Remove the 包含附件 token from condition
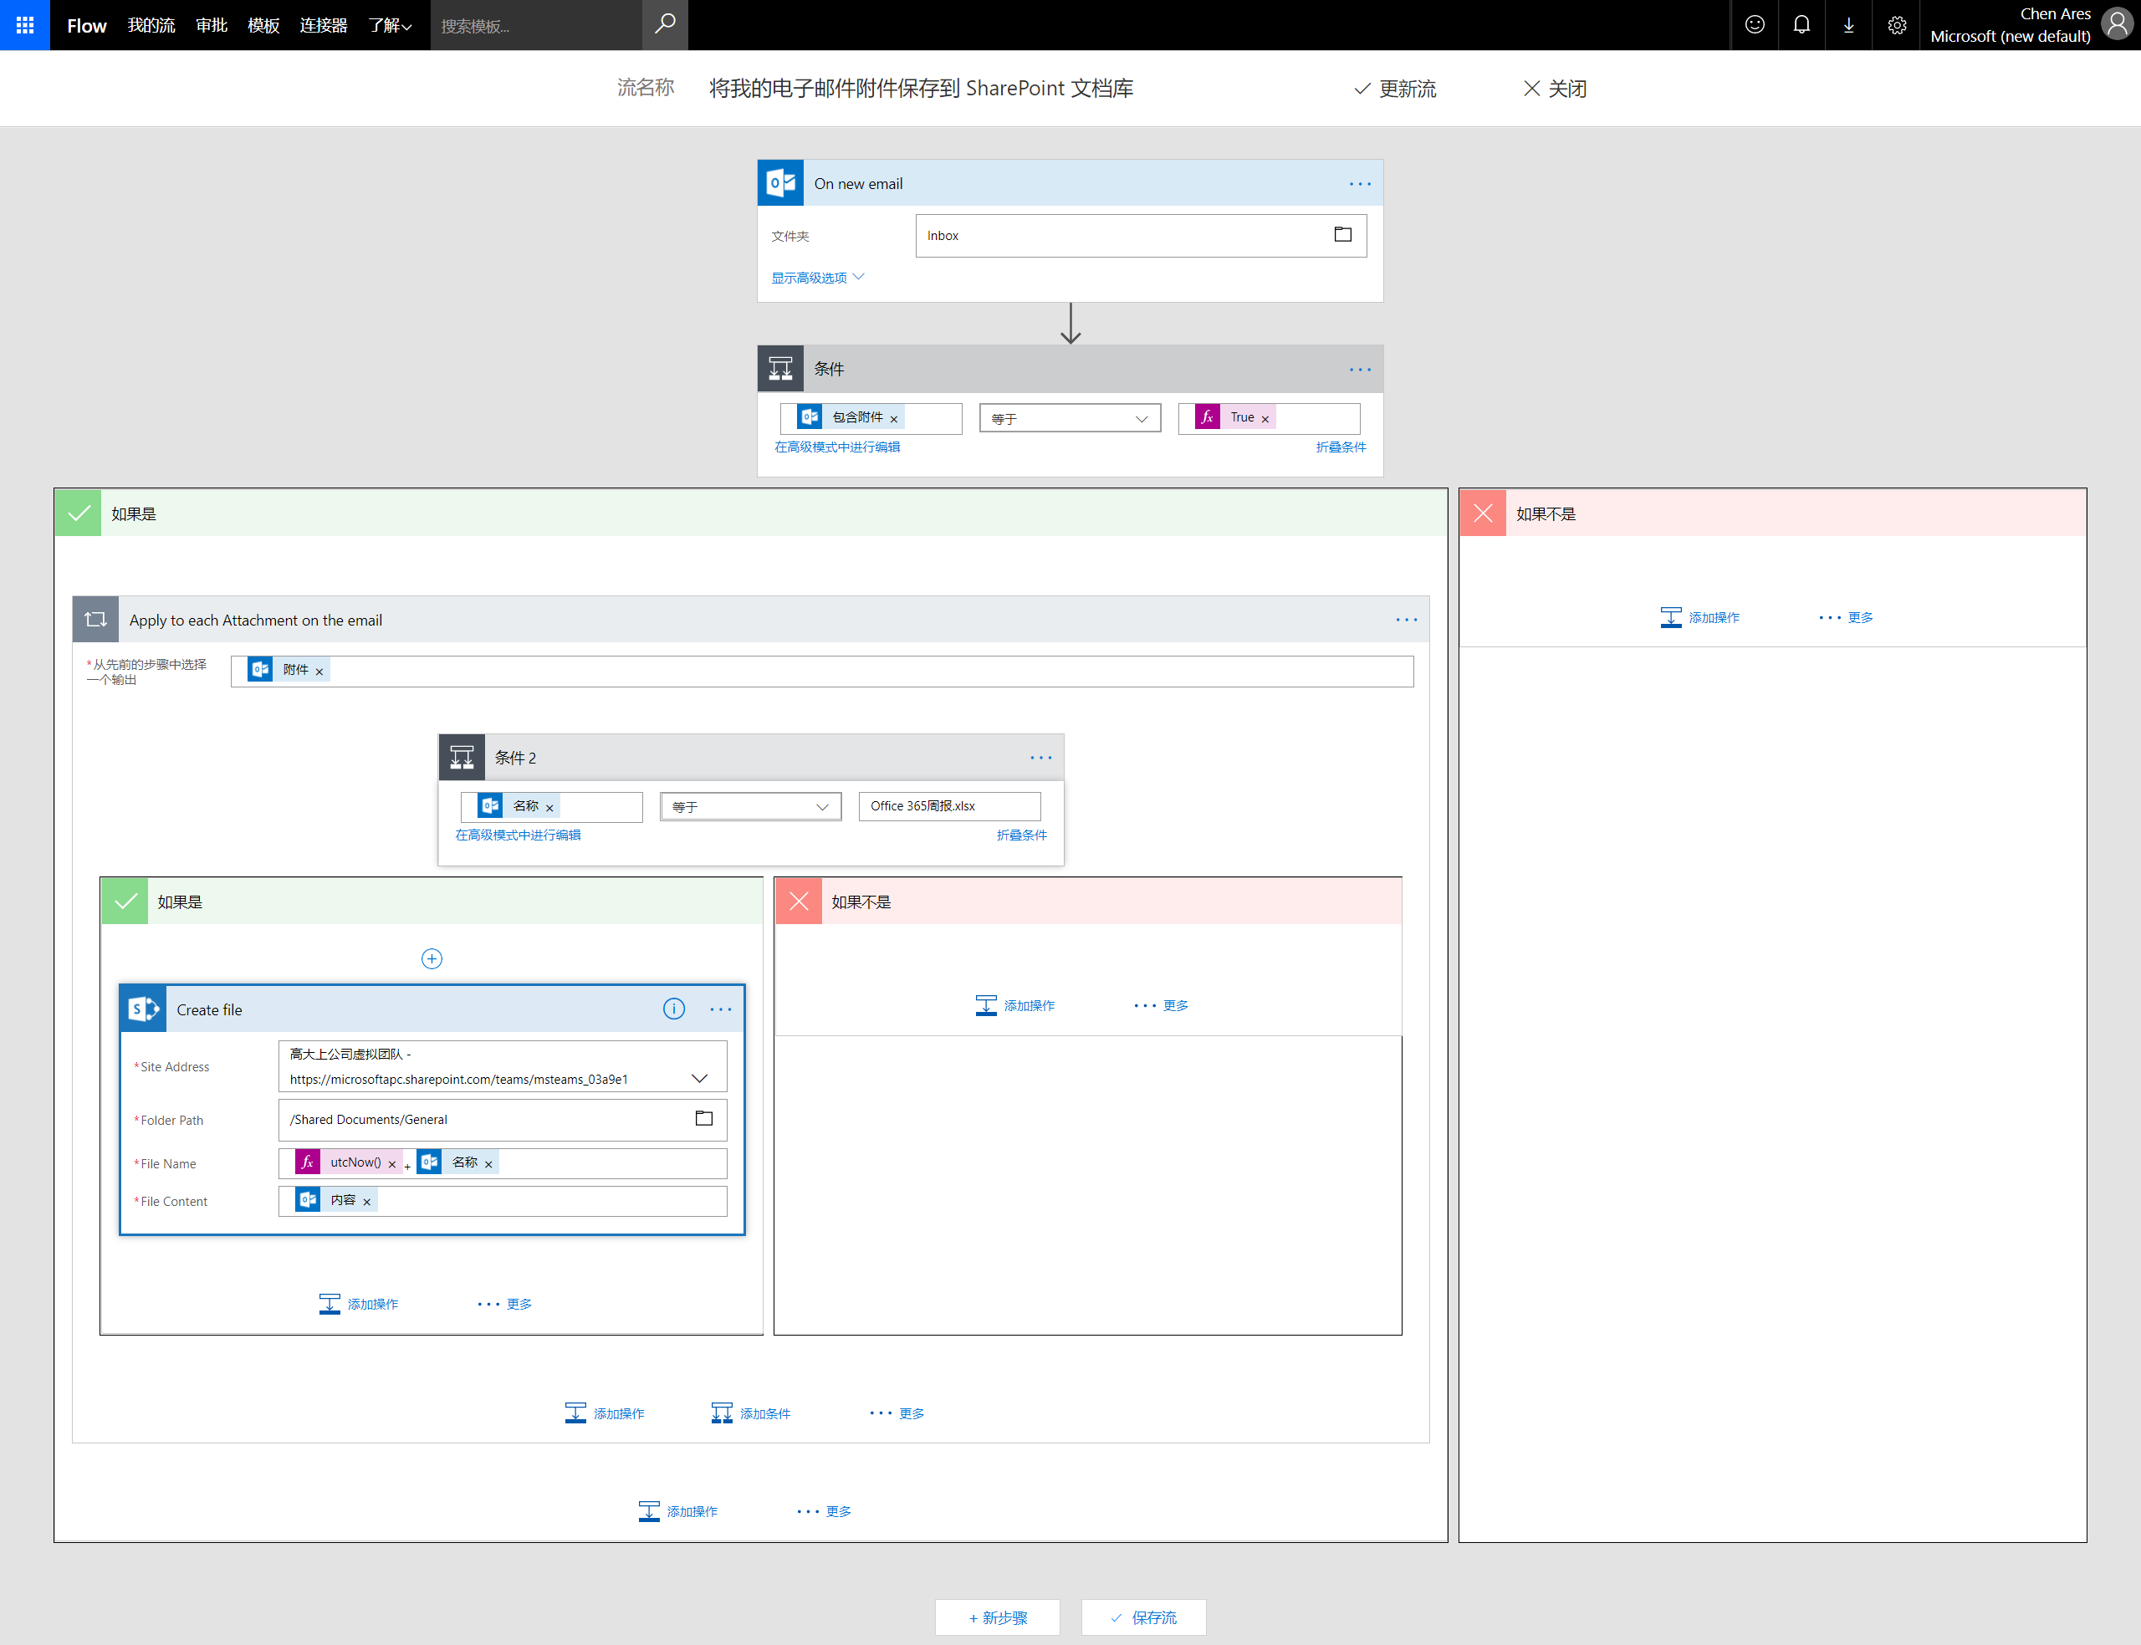Image resolution: width=2141 pixels, height=1645 pixels. [x=894, y=419]
